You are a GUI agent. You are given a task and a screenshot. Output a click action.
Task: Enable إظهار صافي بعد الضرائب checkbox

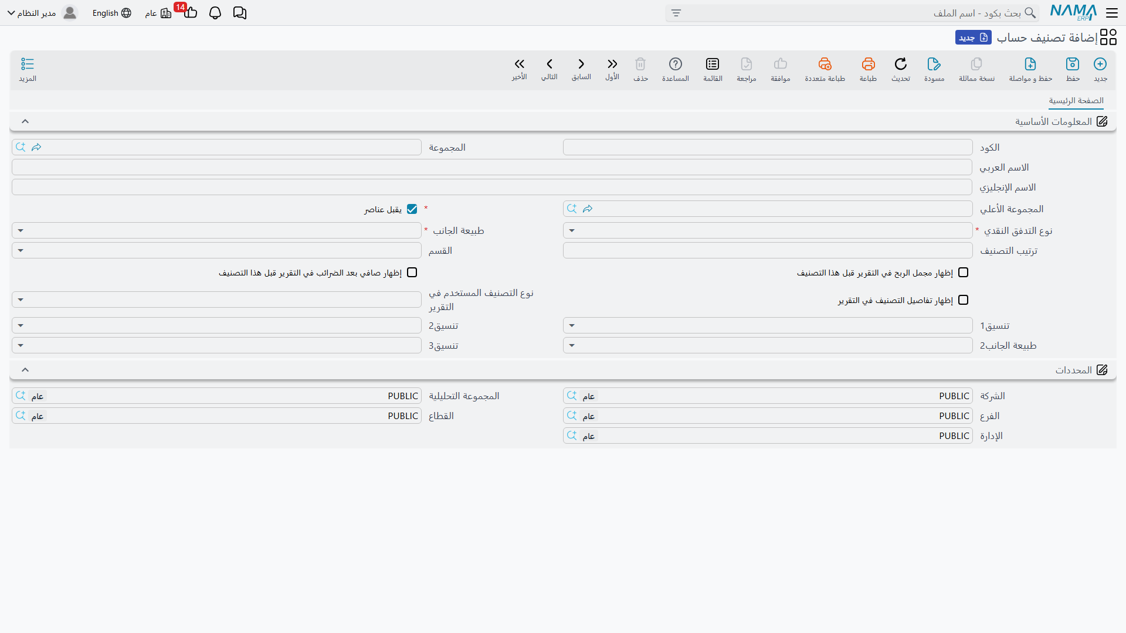(x=412, y=273)
